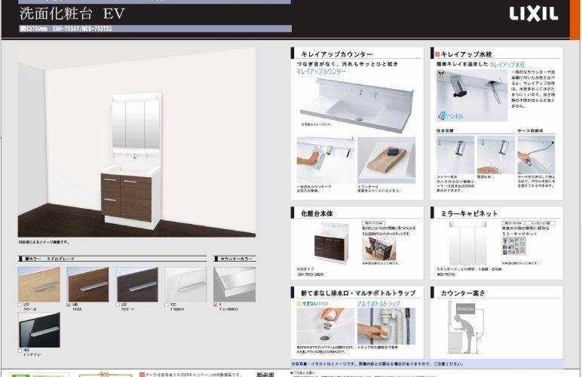
Task: Click the orange marker beside キレイアップ水栓 heading
Action: point(436,55)
